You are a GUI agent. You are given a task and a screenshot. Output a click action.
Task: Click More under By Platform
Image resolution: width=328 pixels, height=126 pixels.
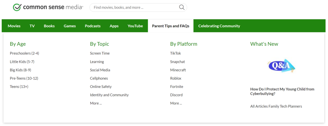(176, 103)
